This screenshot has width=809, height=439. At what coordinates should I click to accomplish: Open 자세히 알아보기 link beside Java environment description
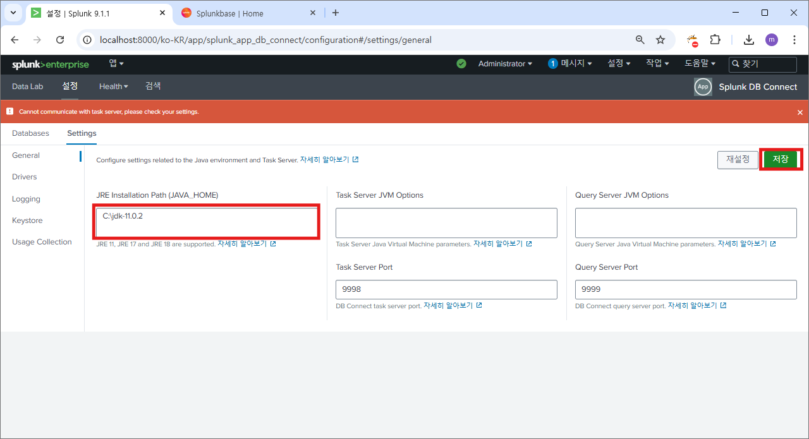point(329,160)
